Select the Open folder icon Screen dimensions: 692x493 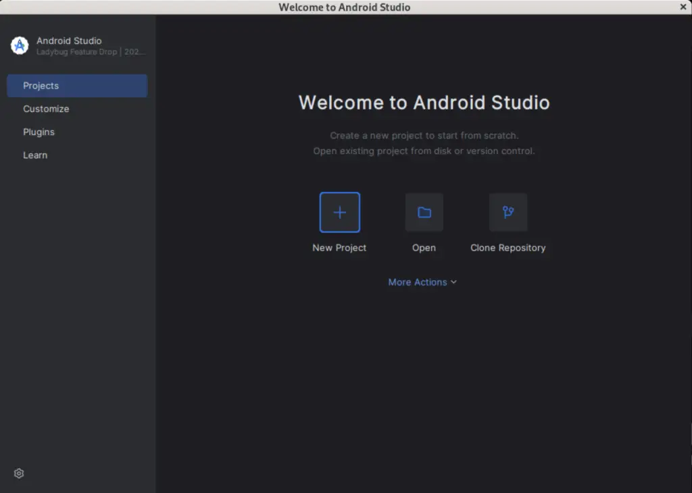(424, 211)
